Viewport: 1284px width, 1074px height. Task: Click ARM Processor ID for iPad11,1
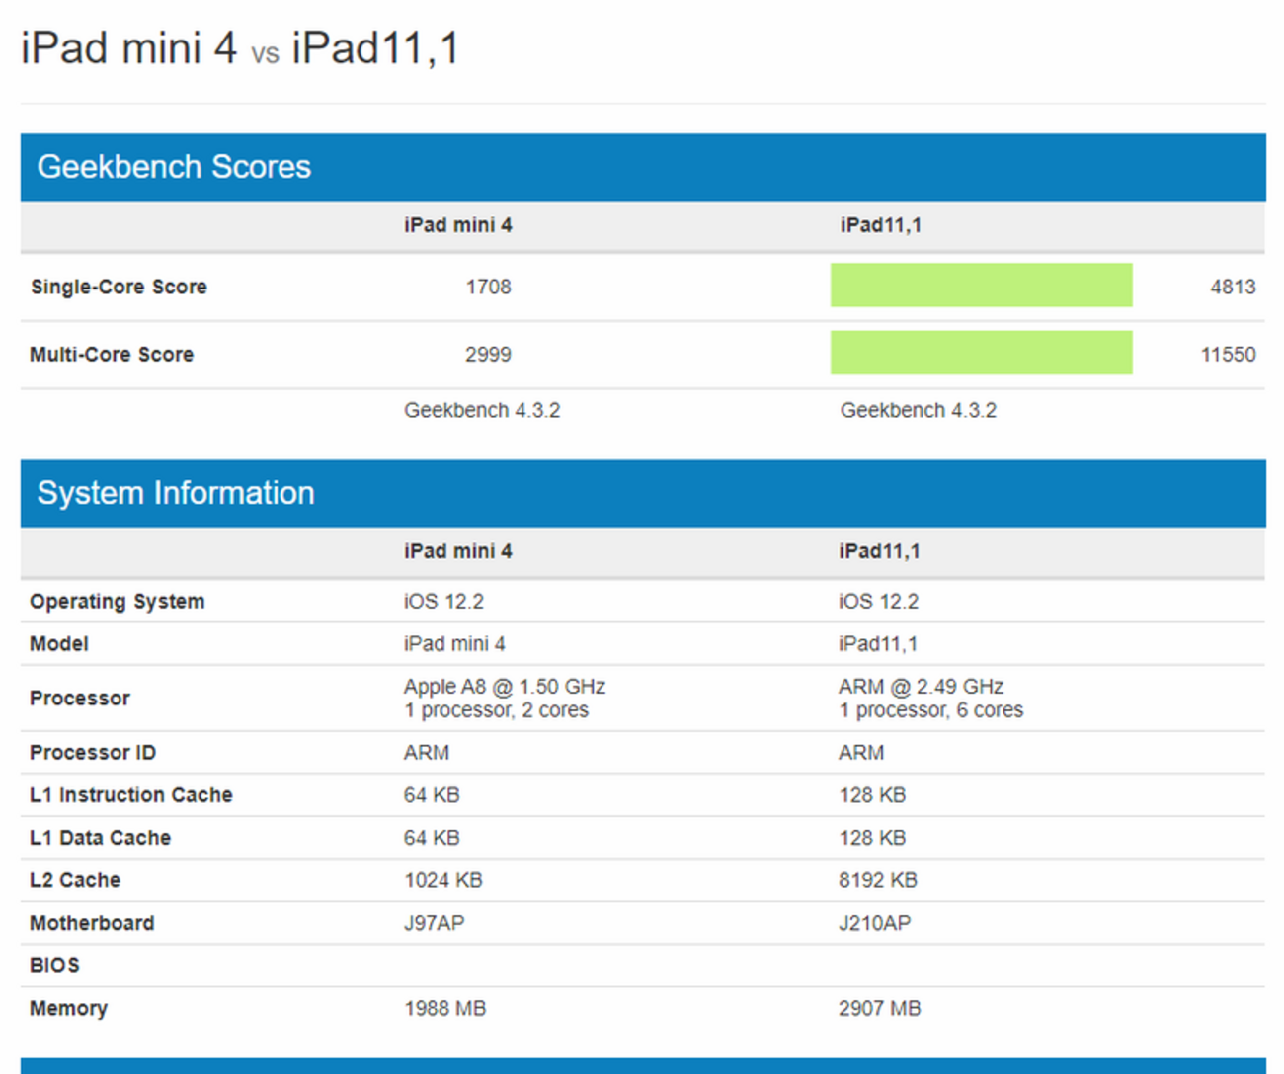tap(861, 753)
